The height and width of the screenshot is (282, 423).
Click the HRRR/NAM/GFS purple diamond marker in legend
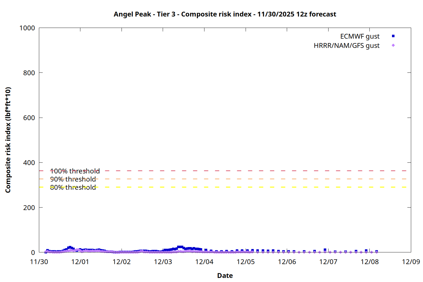coord(393,45)
